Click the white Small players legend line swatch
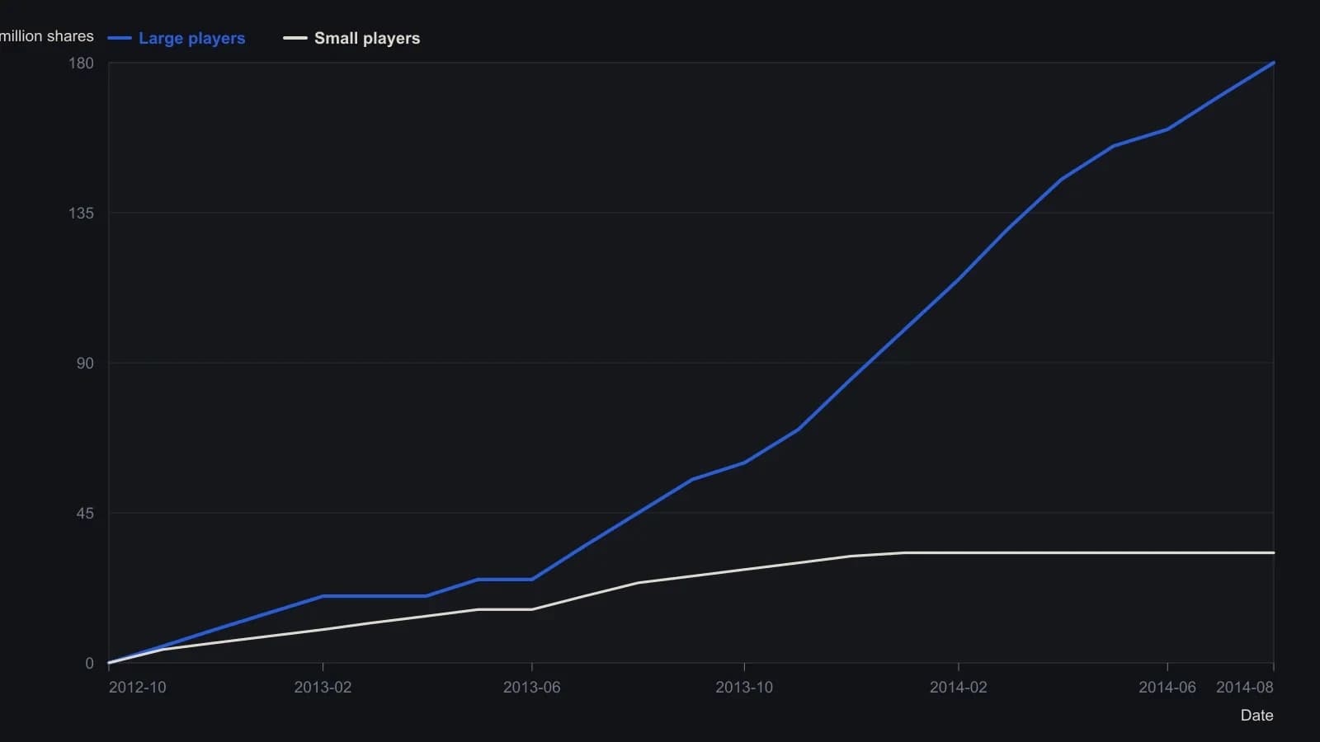Image resolution: width=1320 pixels, height=742 pixels. 295,38
